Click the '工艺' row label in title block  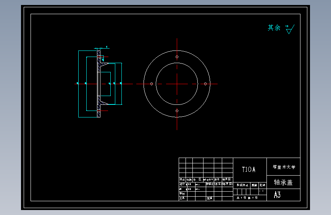click(x=182, y=198)
